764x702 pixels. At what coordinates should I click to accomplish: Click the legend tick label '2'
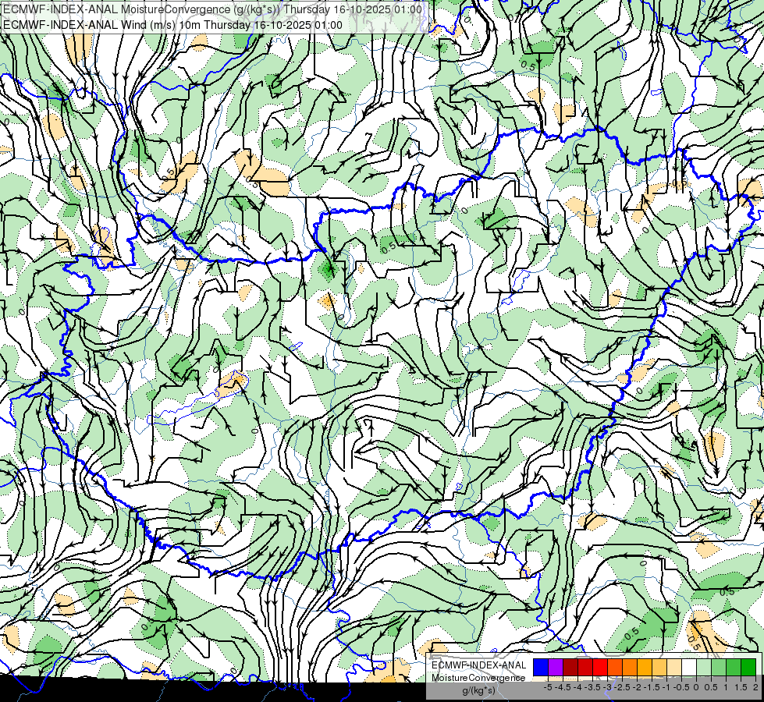coord(755,687)
